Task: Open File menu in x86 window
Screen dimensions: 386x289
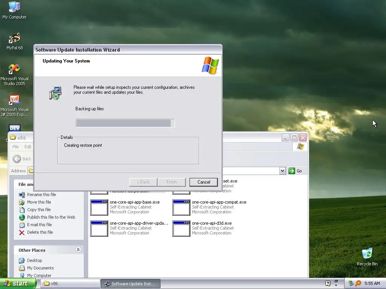Action: click(15, 147)
